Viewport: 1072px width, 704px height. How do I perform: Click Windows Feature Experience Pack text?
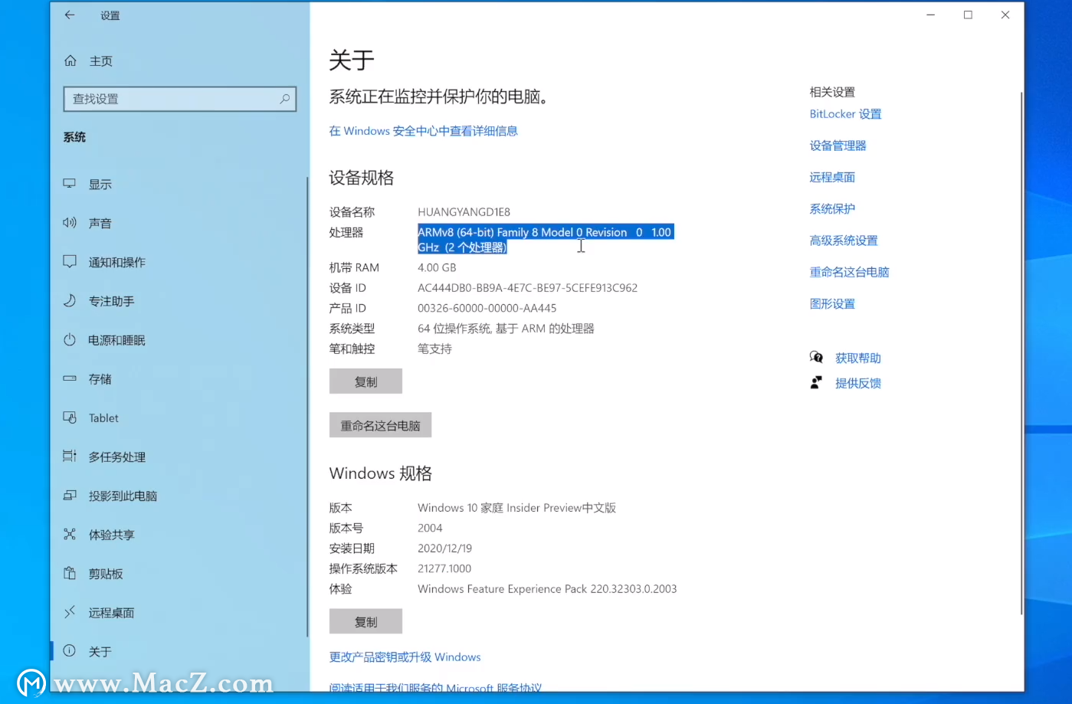click(547, 589)
